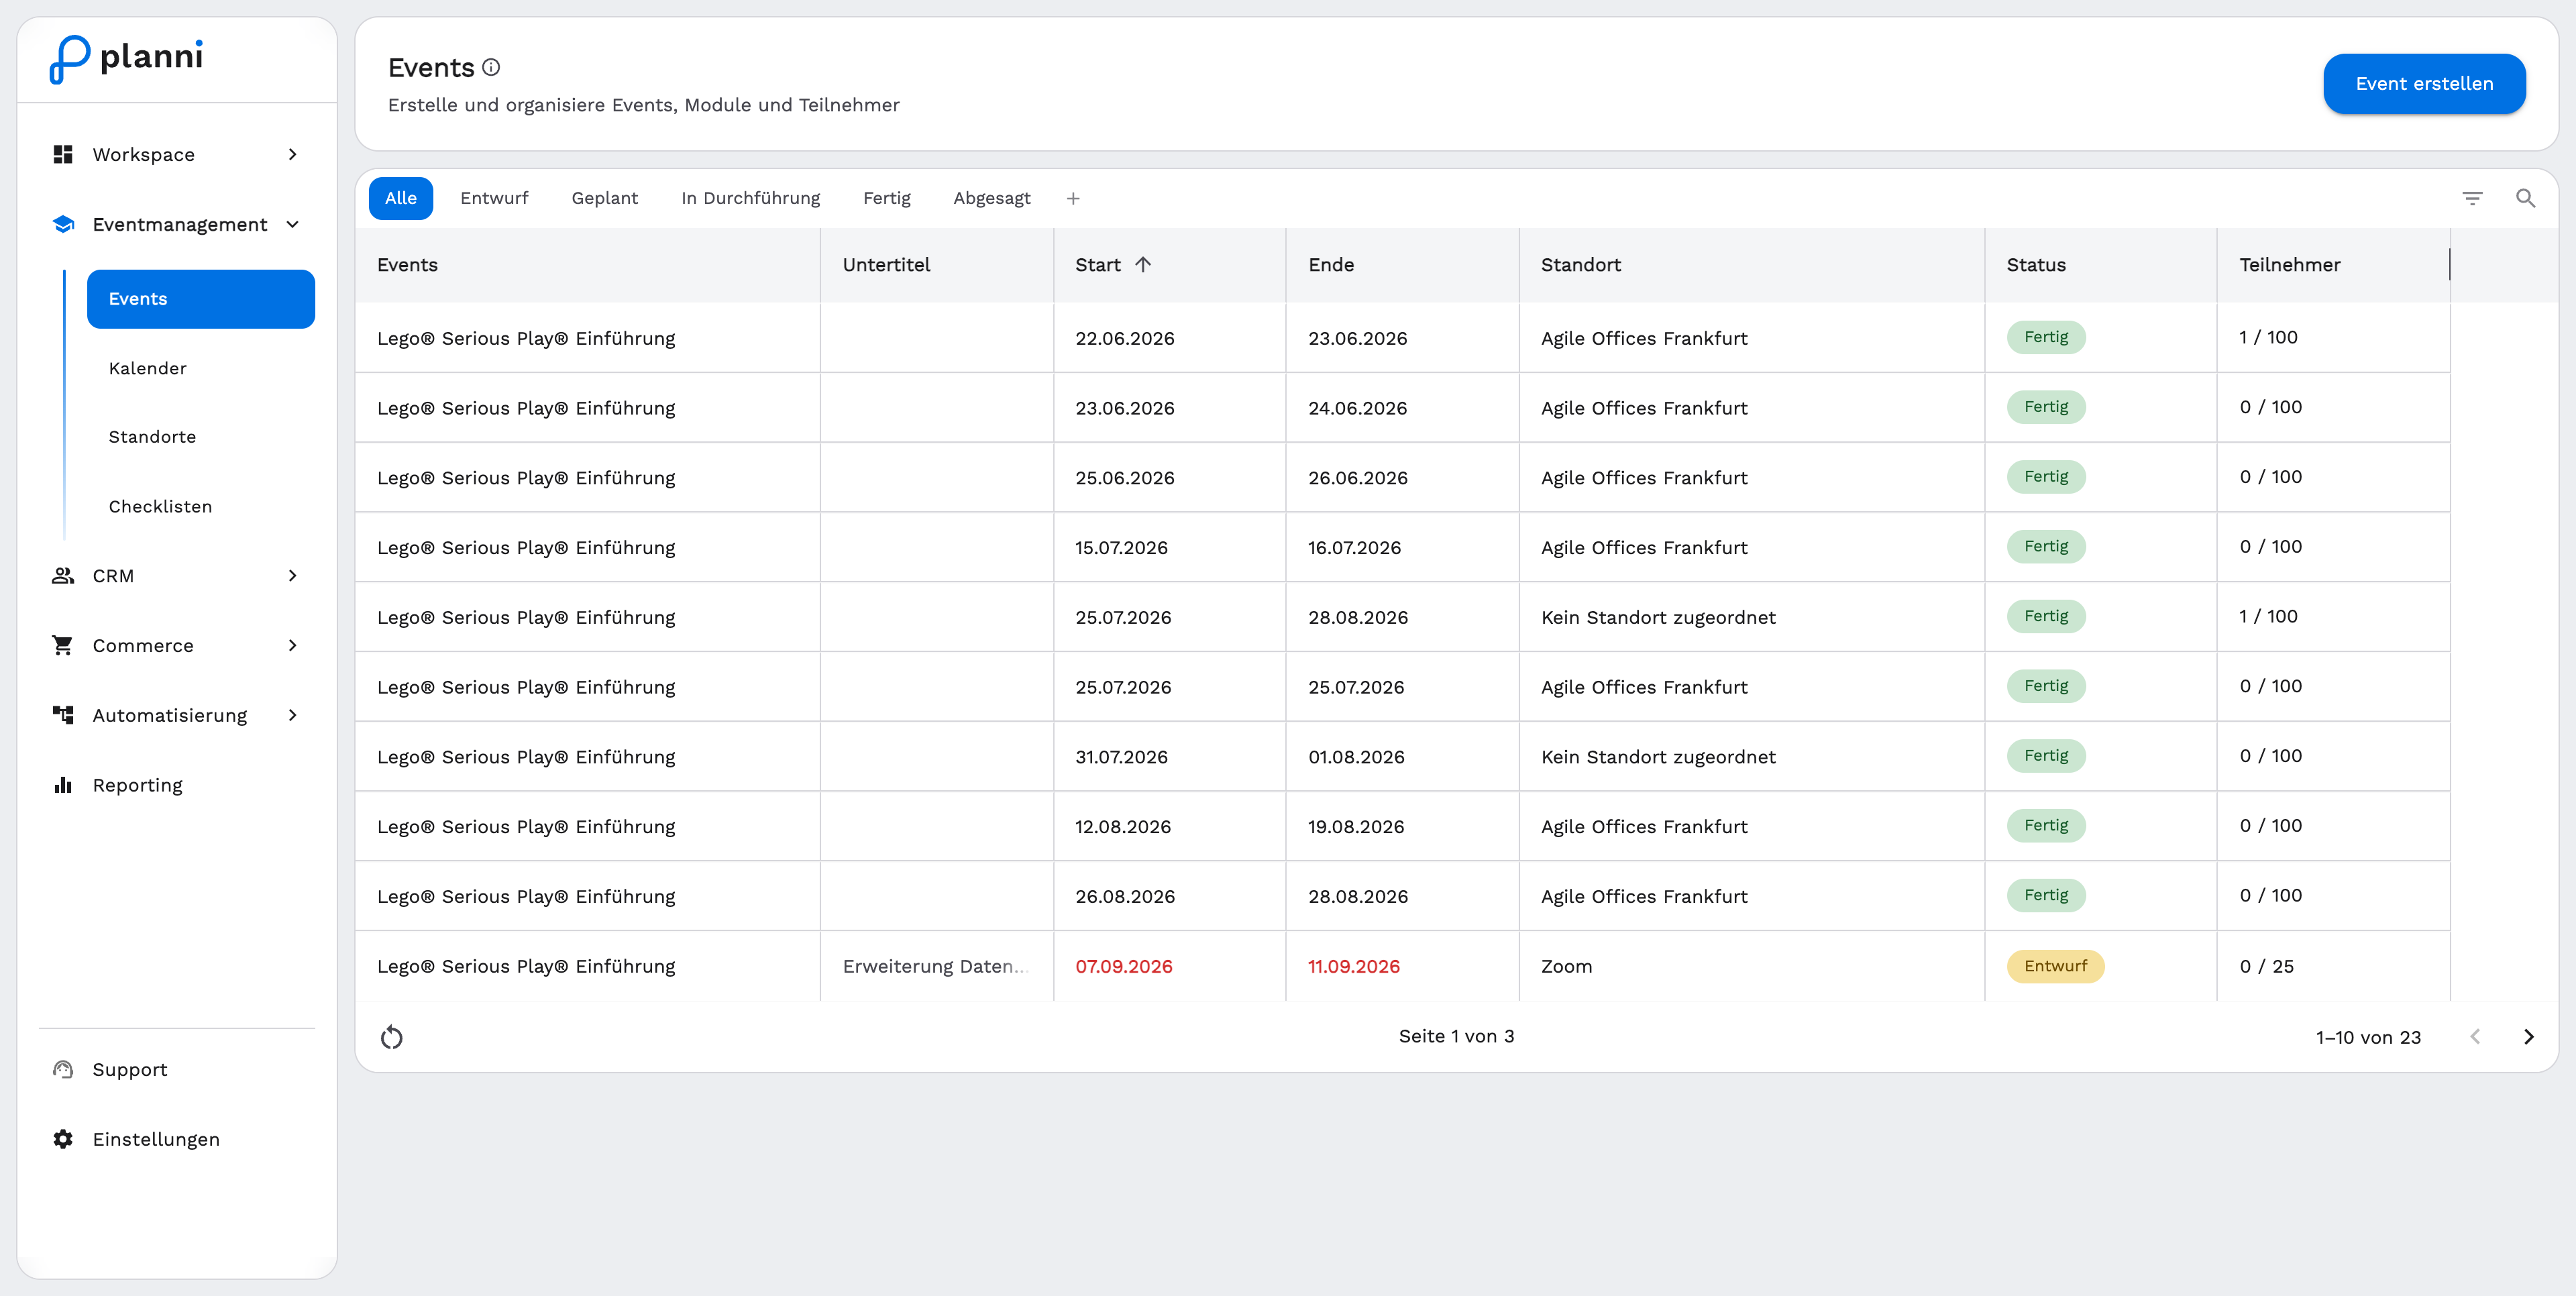The height and width of the screenshot is (1296, 2576).
Task: Show the Fertig tab
Action: click(886, 198)
